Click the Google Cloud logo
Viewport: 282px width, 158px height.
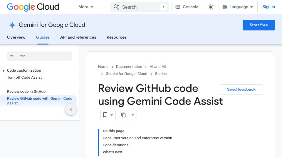pos(33,7)
